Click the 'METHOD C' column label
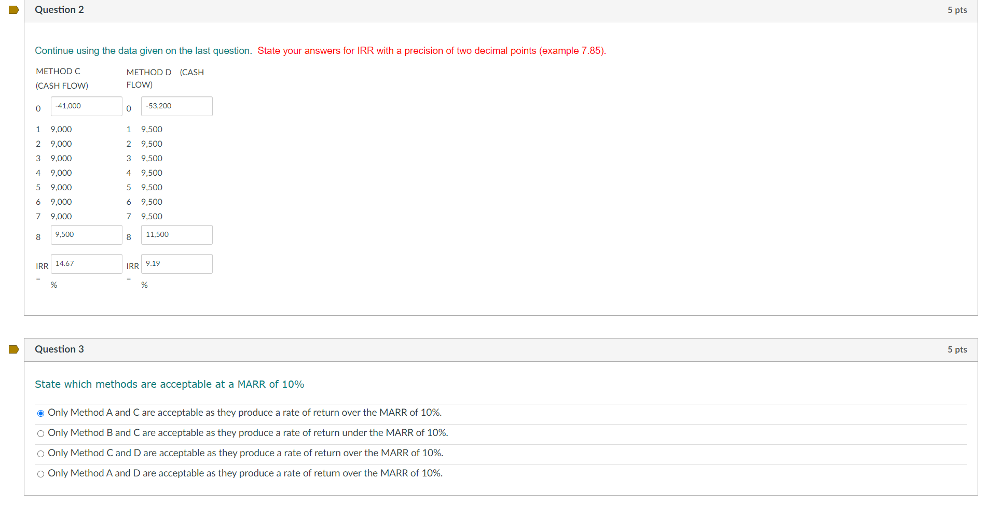988x507 pixels. 58,72
